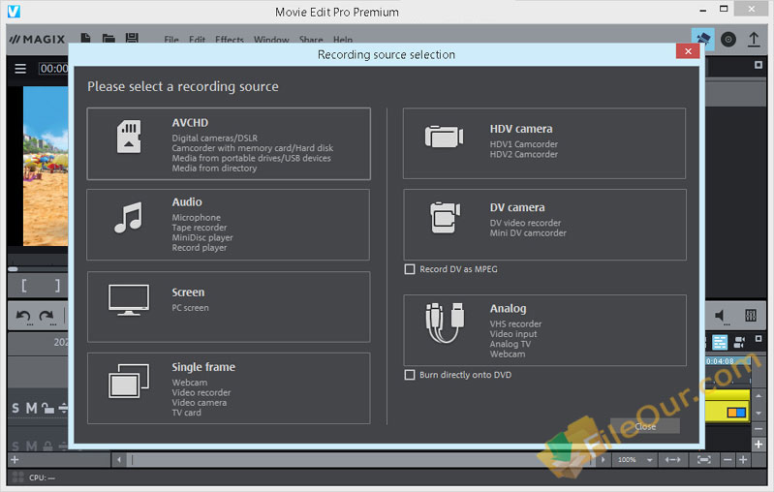774x492 pixels.
Task: Click the music note Audio icon
Action: (x=128, y=217)
